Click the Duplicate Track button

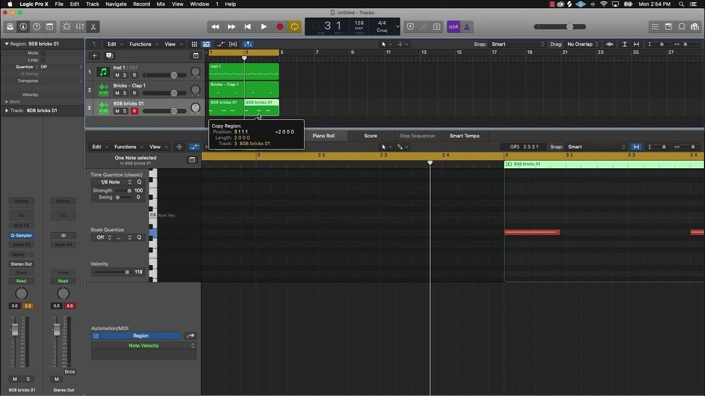coord(109,56)
